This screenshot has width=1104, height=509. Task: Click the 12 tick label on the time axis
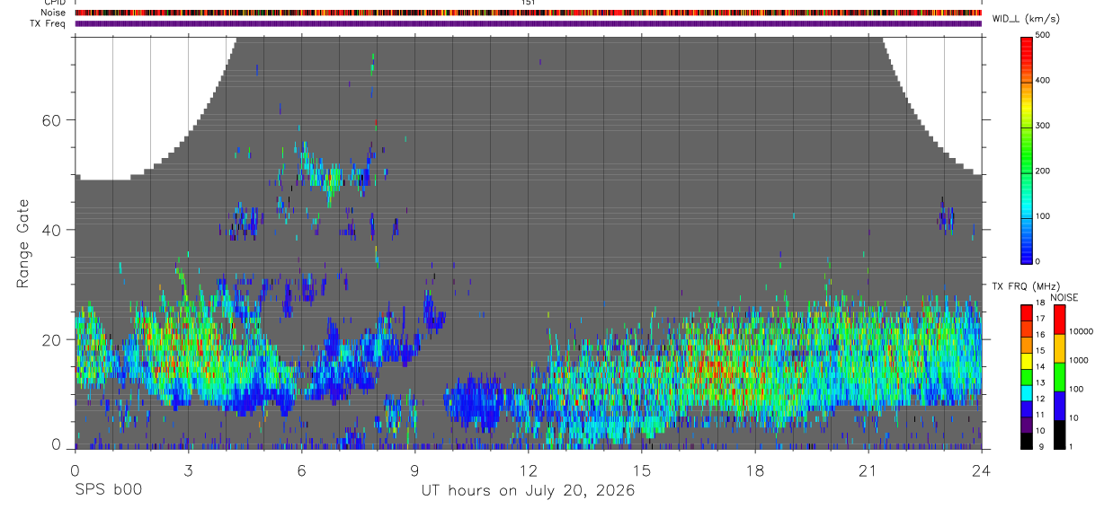tap(528, 470)
